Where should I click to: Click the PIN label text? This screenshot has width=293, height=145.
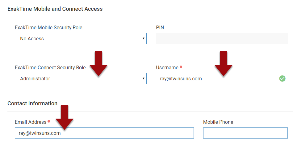[x=160, y=27]
